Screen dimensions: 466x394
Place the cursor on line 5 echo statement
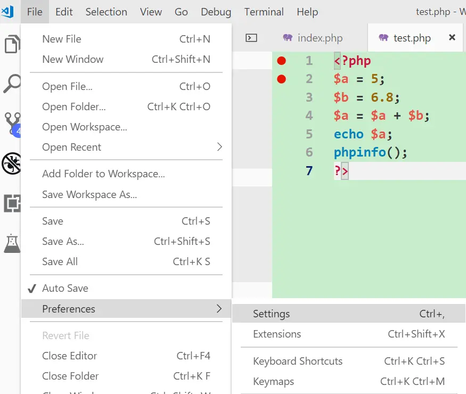tap(349, 134)
